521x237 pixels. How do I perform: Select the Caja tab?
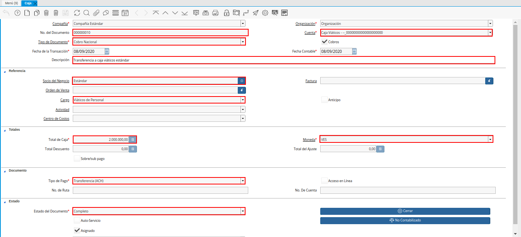[x=28, y=3]
